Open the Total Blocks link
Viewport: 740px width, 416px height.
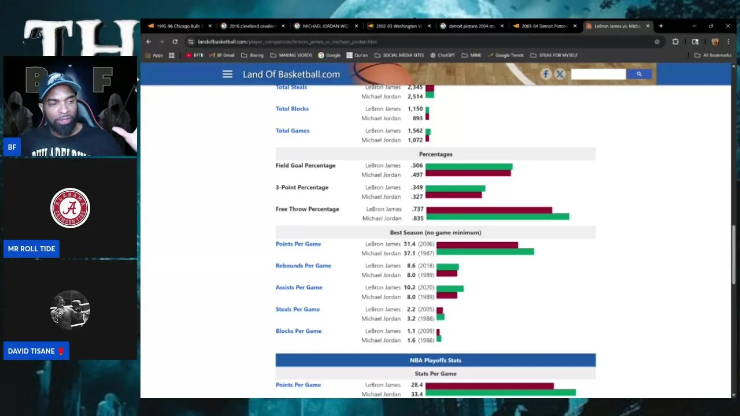(x=292, y=109)
